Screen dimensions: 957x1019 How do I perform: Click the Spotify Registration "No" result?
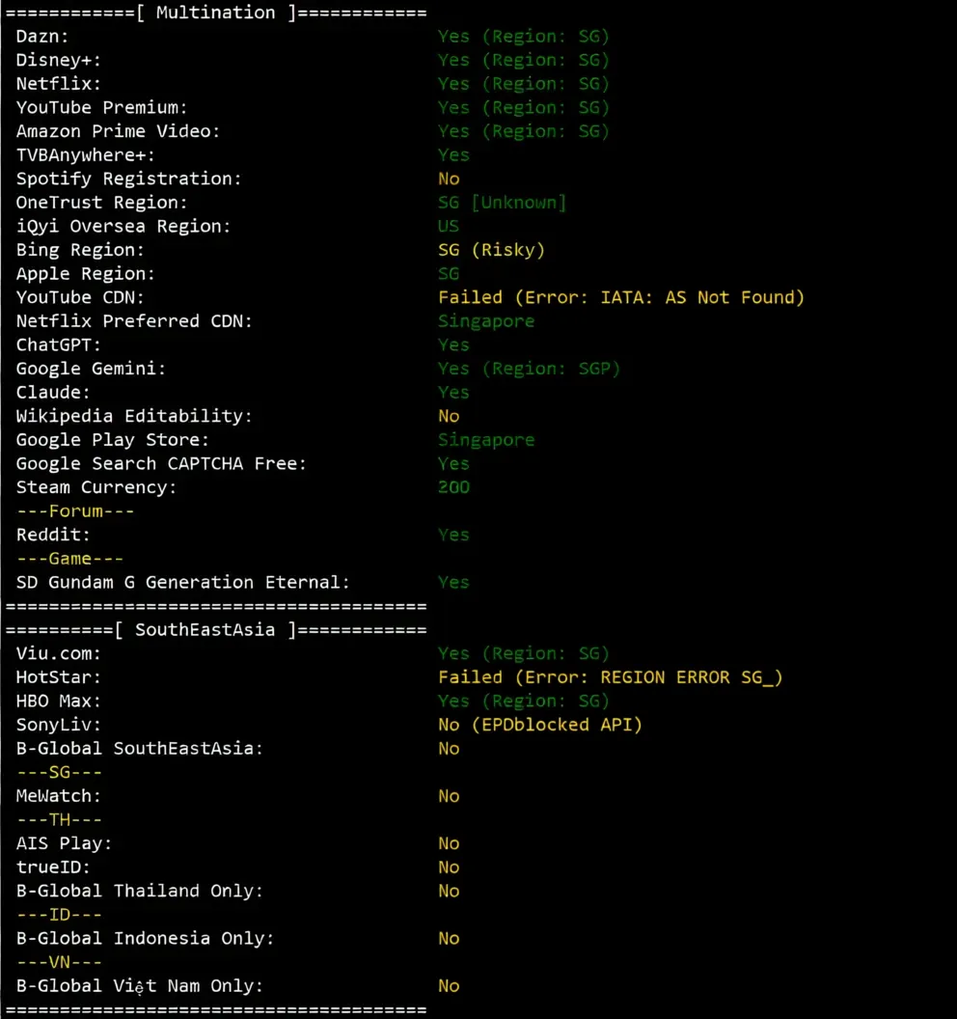tap(449, 179)
